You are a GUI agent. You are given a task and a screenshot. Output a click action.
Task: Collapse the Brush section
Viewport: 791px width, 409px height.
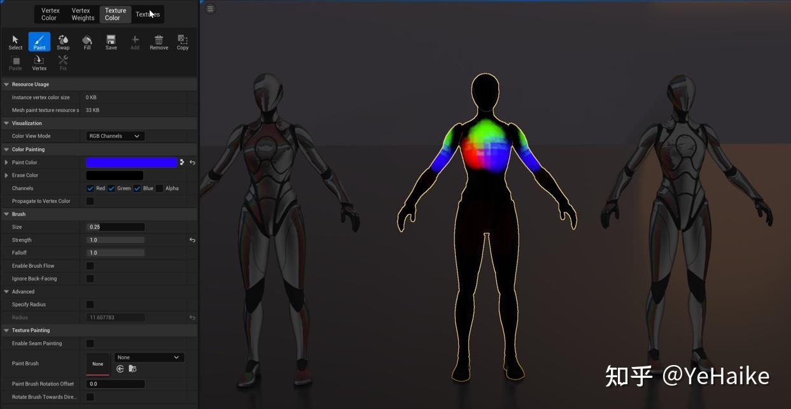pyautogui.click(x=6, y=214)
